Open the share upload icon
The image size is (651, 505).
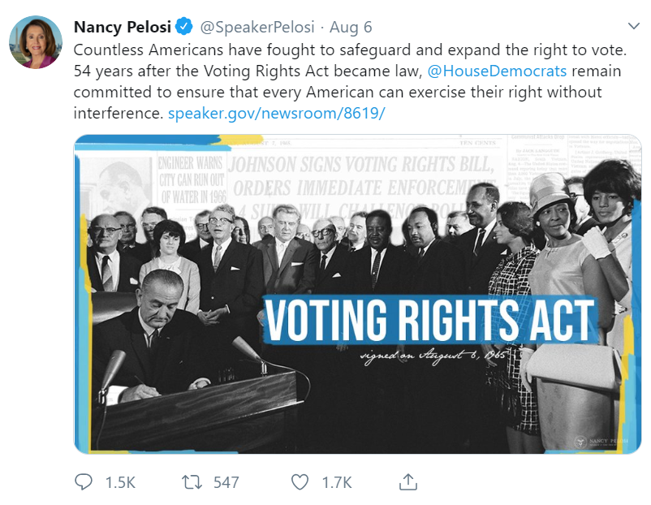pyautogui.click(x=408, y=481)
